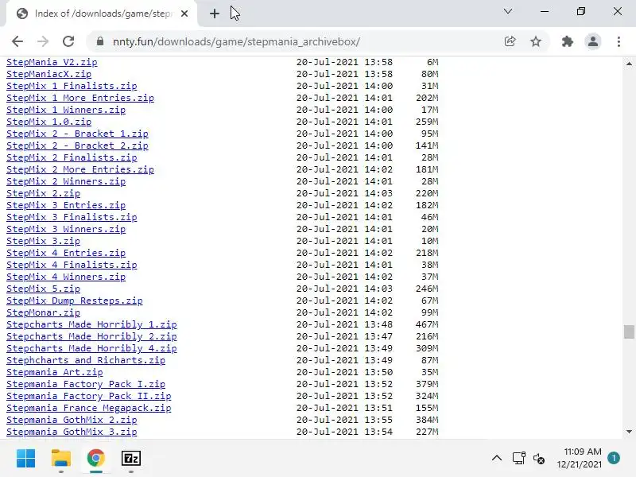Image resolution: width=636 pixels, height=477 pixels.
Task: Open Stepcharts Made Horribly 2.zip
Action: 91,336
